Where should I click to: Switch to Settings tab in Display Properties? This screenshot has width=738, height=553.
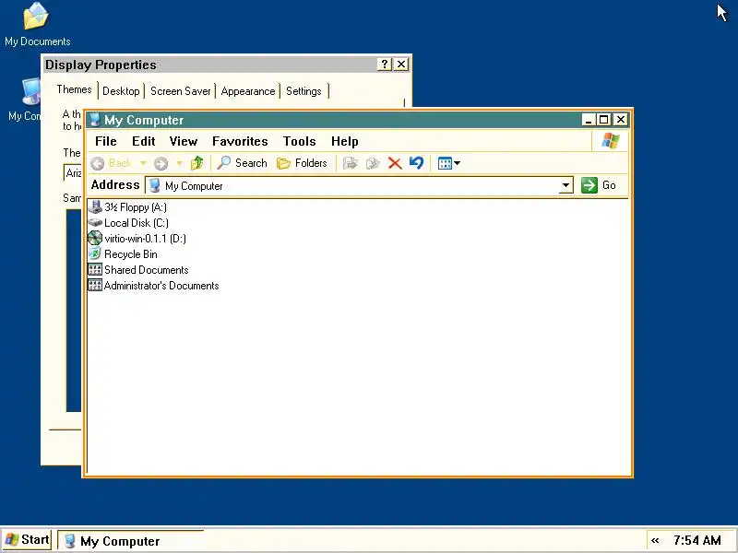[x=304, y=91]
